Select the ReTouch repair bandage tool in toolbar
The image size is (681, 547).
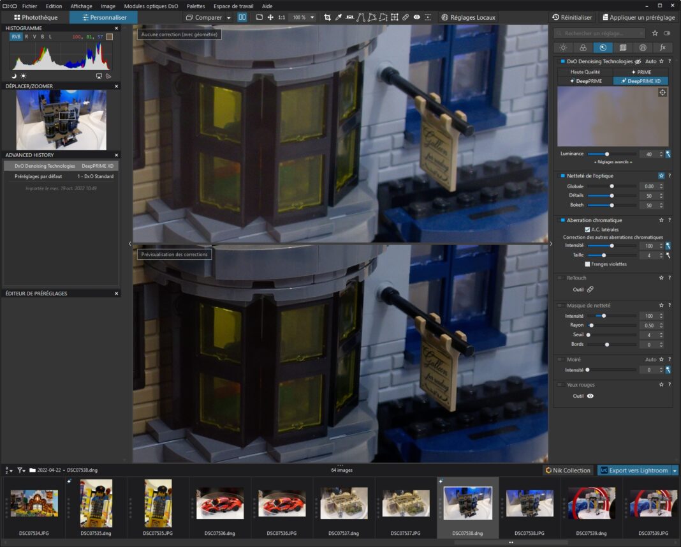pos(406,17)
